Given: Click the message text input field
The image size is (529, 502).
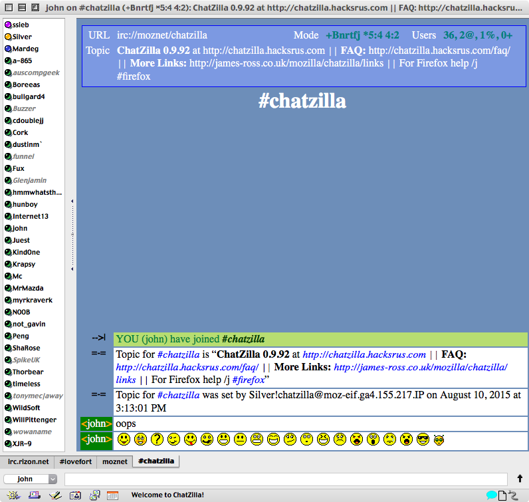Looking at the screenshot, I should coord(286,479).
